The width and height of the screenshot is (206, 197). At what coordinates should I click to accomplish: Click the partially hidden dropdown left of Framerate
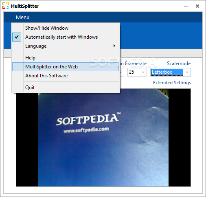tap(122, 72)
